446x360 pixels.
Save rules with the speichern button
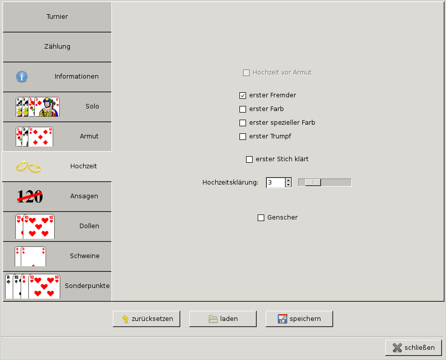[299, 319]
